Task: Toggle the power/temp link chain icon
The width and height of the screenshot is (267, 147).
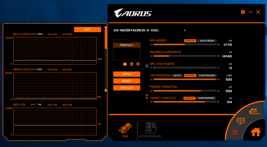Action: click(147, 96)
